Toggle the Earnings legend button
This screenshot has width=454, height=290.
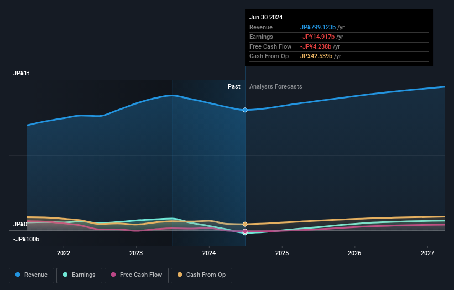(79, 275)
